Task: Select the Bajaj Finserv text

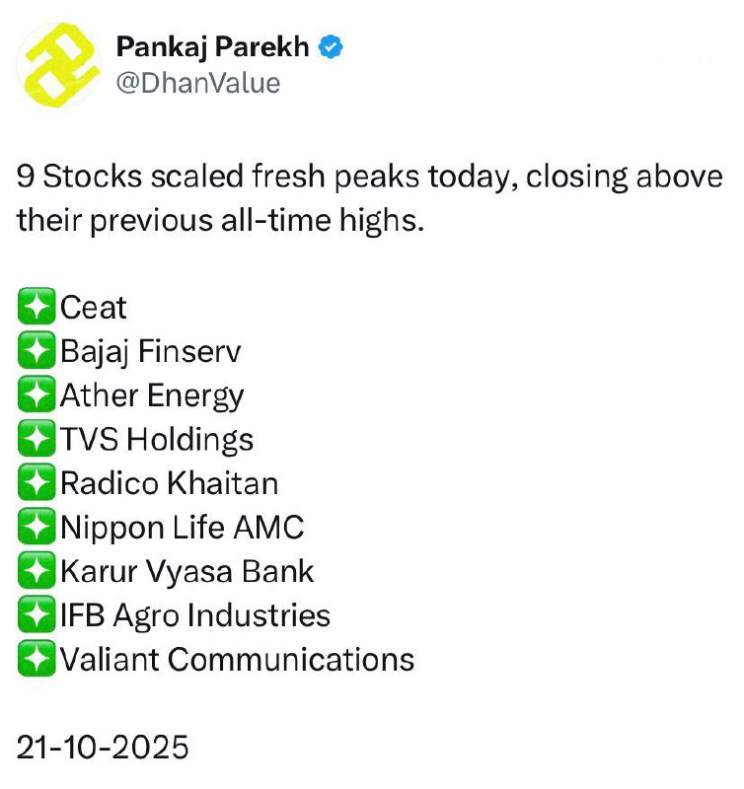Action: 150,352
